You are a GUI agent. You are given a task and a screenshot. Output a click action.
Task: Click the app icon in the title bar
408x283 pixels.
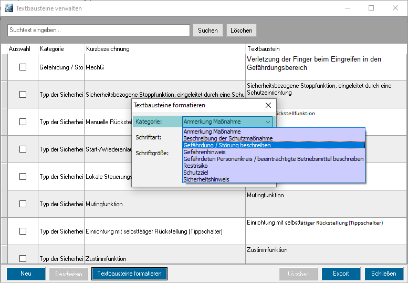(8, 8)
